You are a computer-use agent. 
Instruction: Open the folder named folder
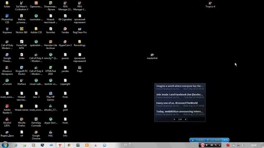coord(7,5)
